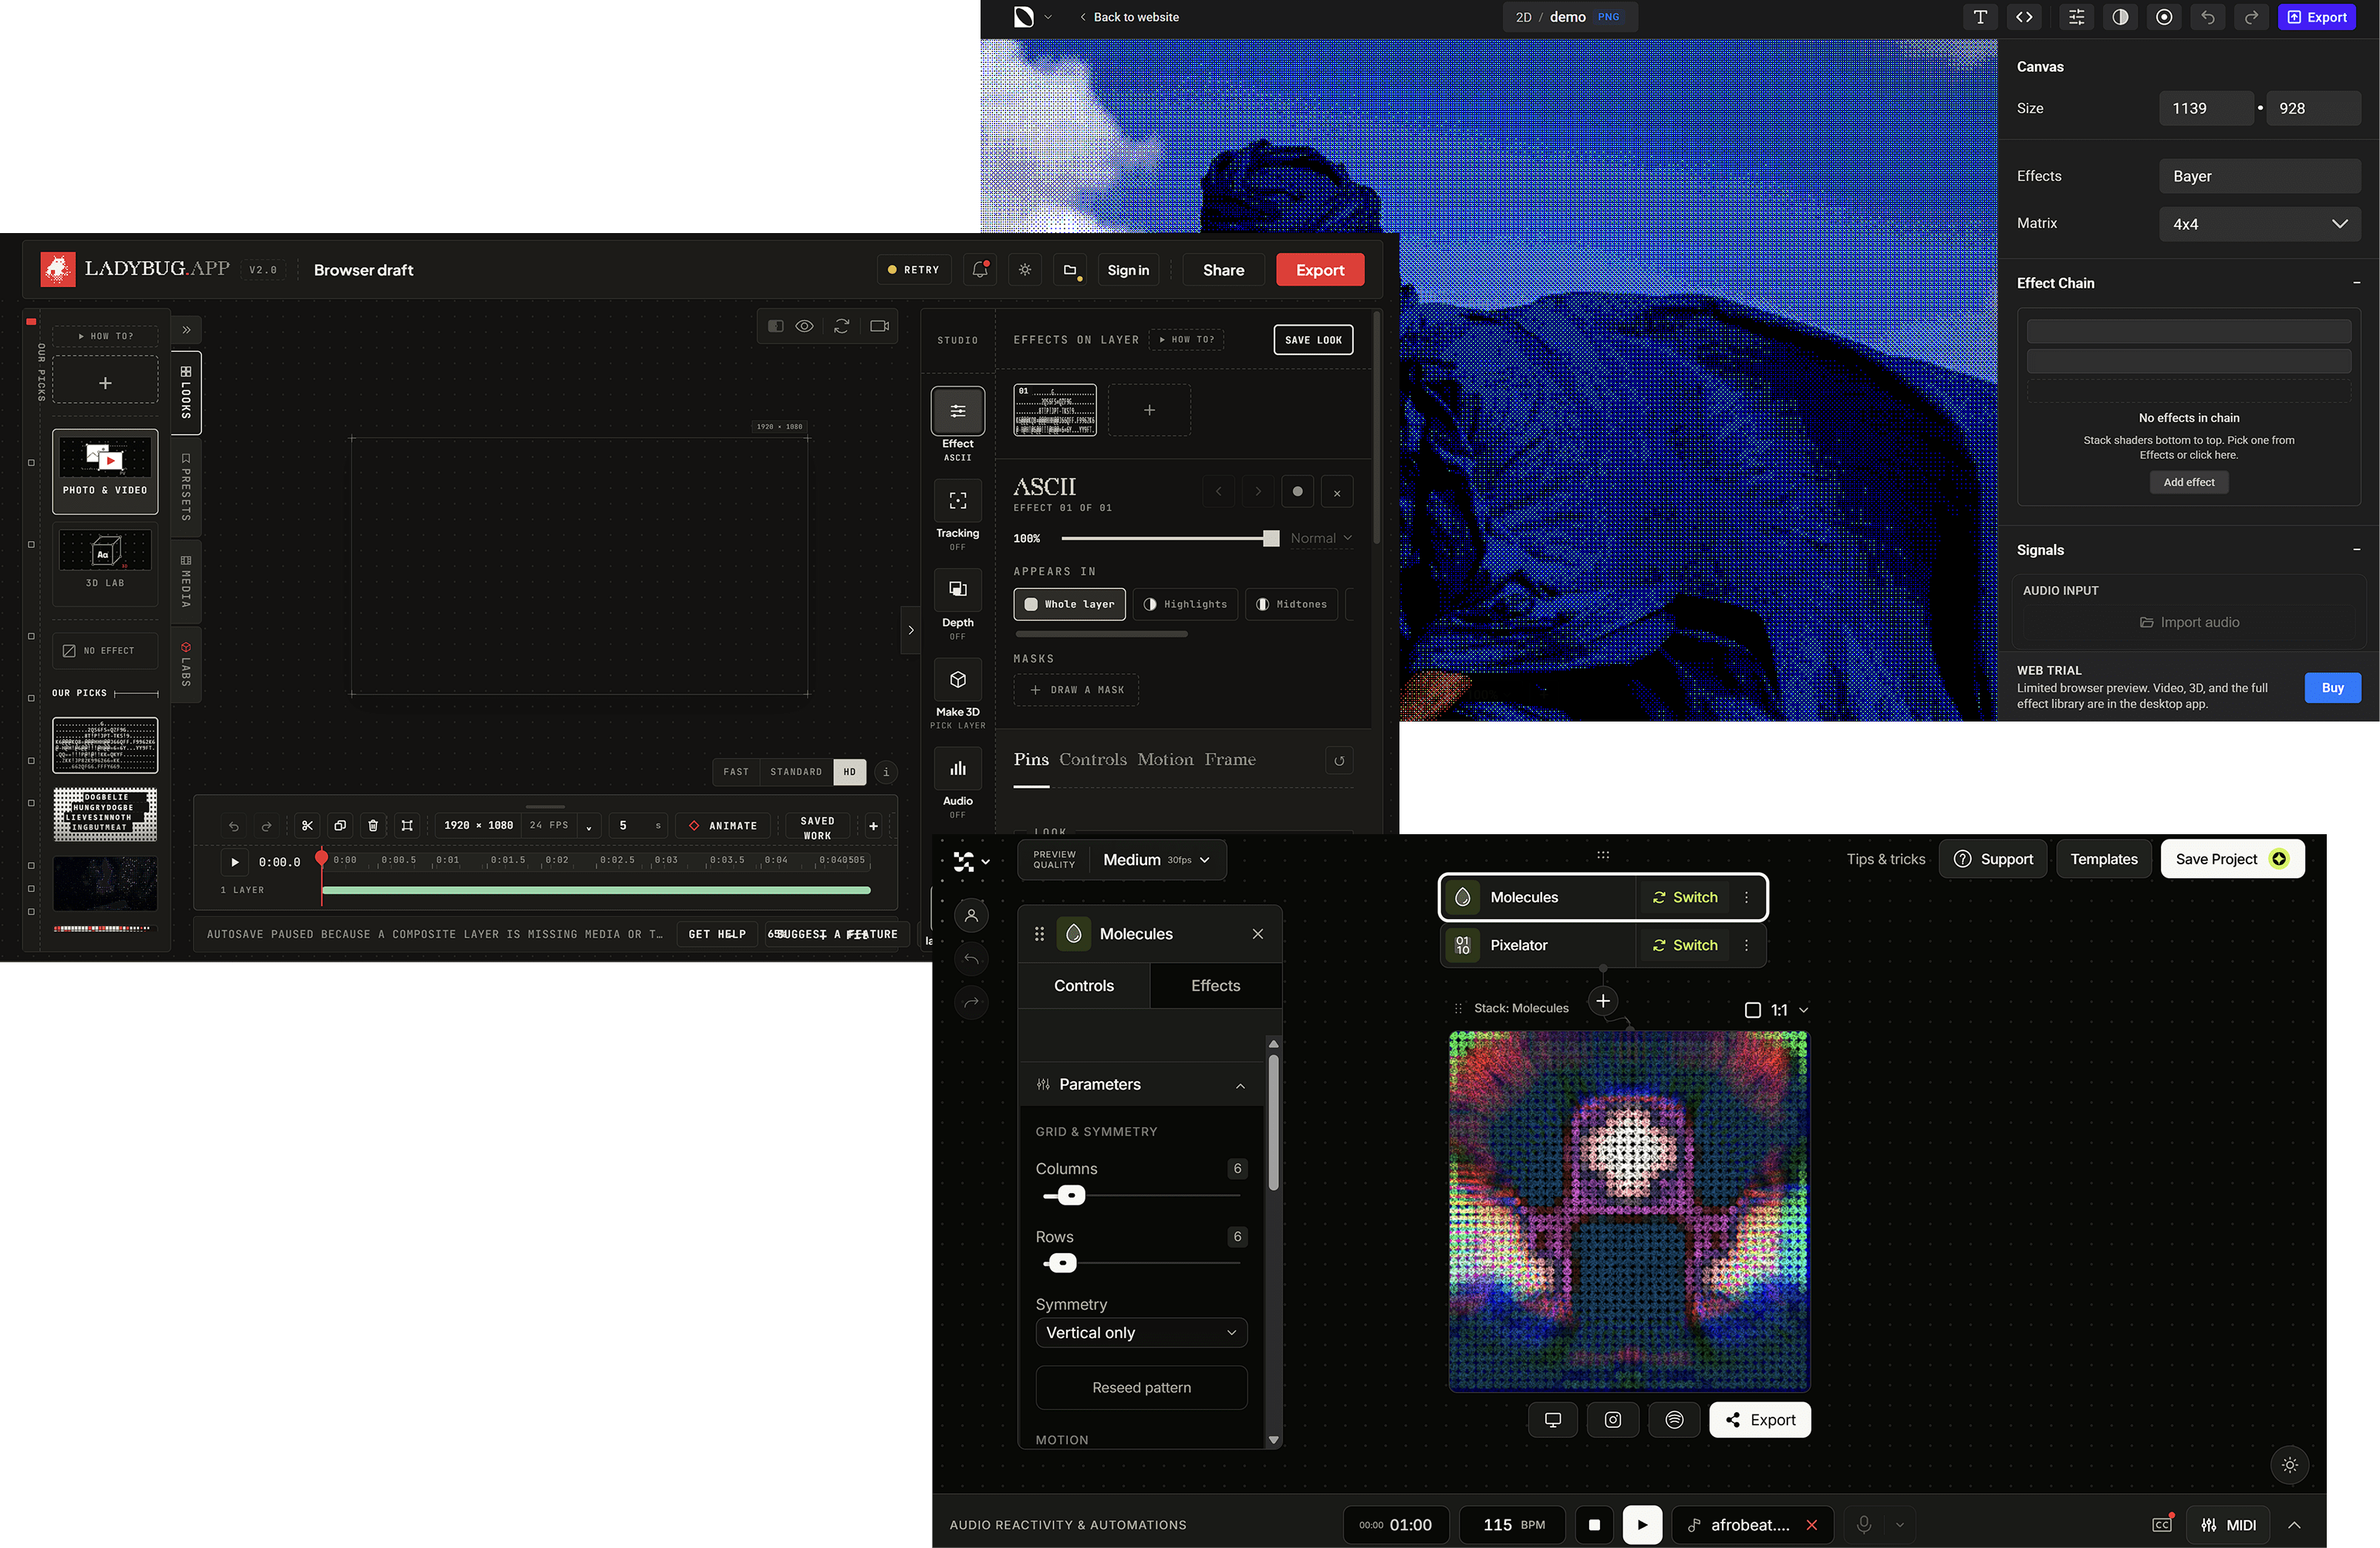Image resolution: width=2380 pixels, height=1548 pixels.
Task: Open the PRESETS vertical tab
Action: [x=186, y=486]
